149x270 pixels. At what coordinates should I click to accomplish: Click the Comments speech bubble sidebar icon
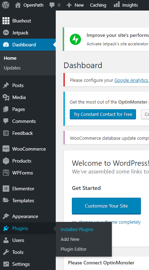point(6,121)
